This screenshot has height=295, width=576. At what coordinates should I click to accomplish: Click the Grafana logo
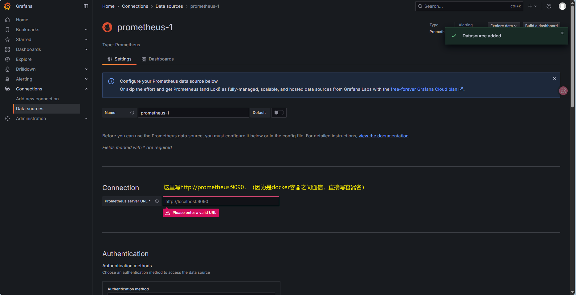pyautogui.click(x=7, y=6)
